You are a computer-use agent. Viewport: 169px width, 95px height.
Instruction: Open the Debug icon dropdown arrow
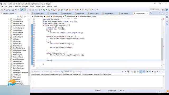(42, 10)
